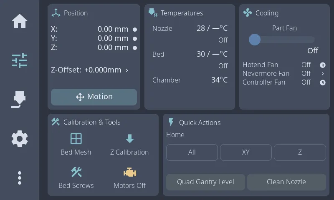Expand Nevermore Fan chevron
The image size is (334, 200).
323,73
